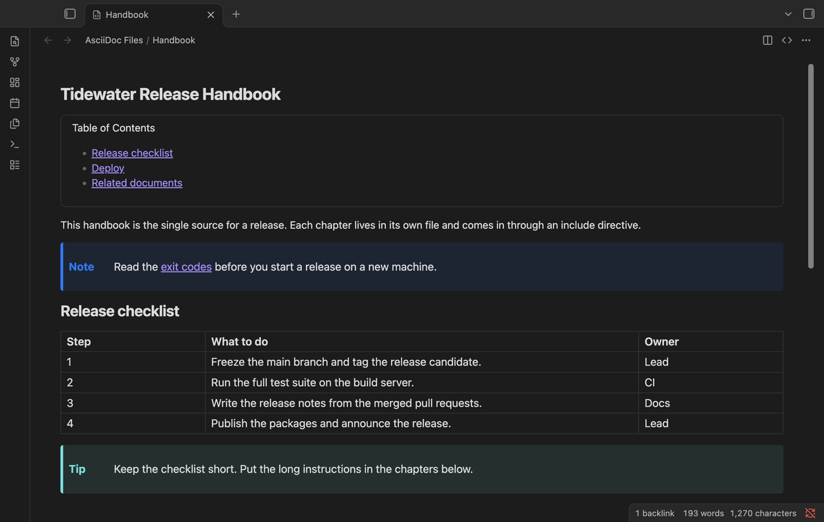Open canvas icon with four blocks
The width and height of the screenshot is (824, 522).
tap(14, 82)
